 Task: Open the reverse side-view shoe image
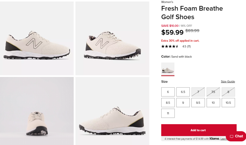pos(112,111)
